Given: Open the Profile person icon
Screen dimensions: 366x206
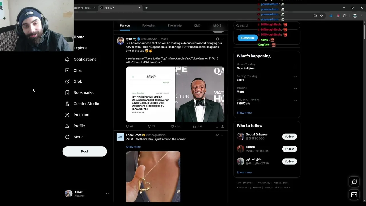Looking at the screenshot, I should click(x=67, y=126).
